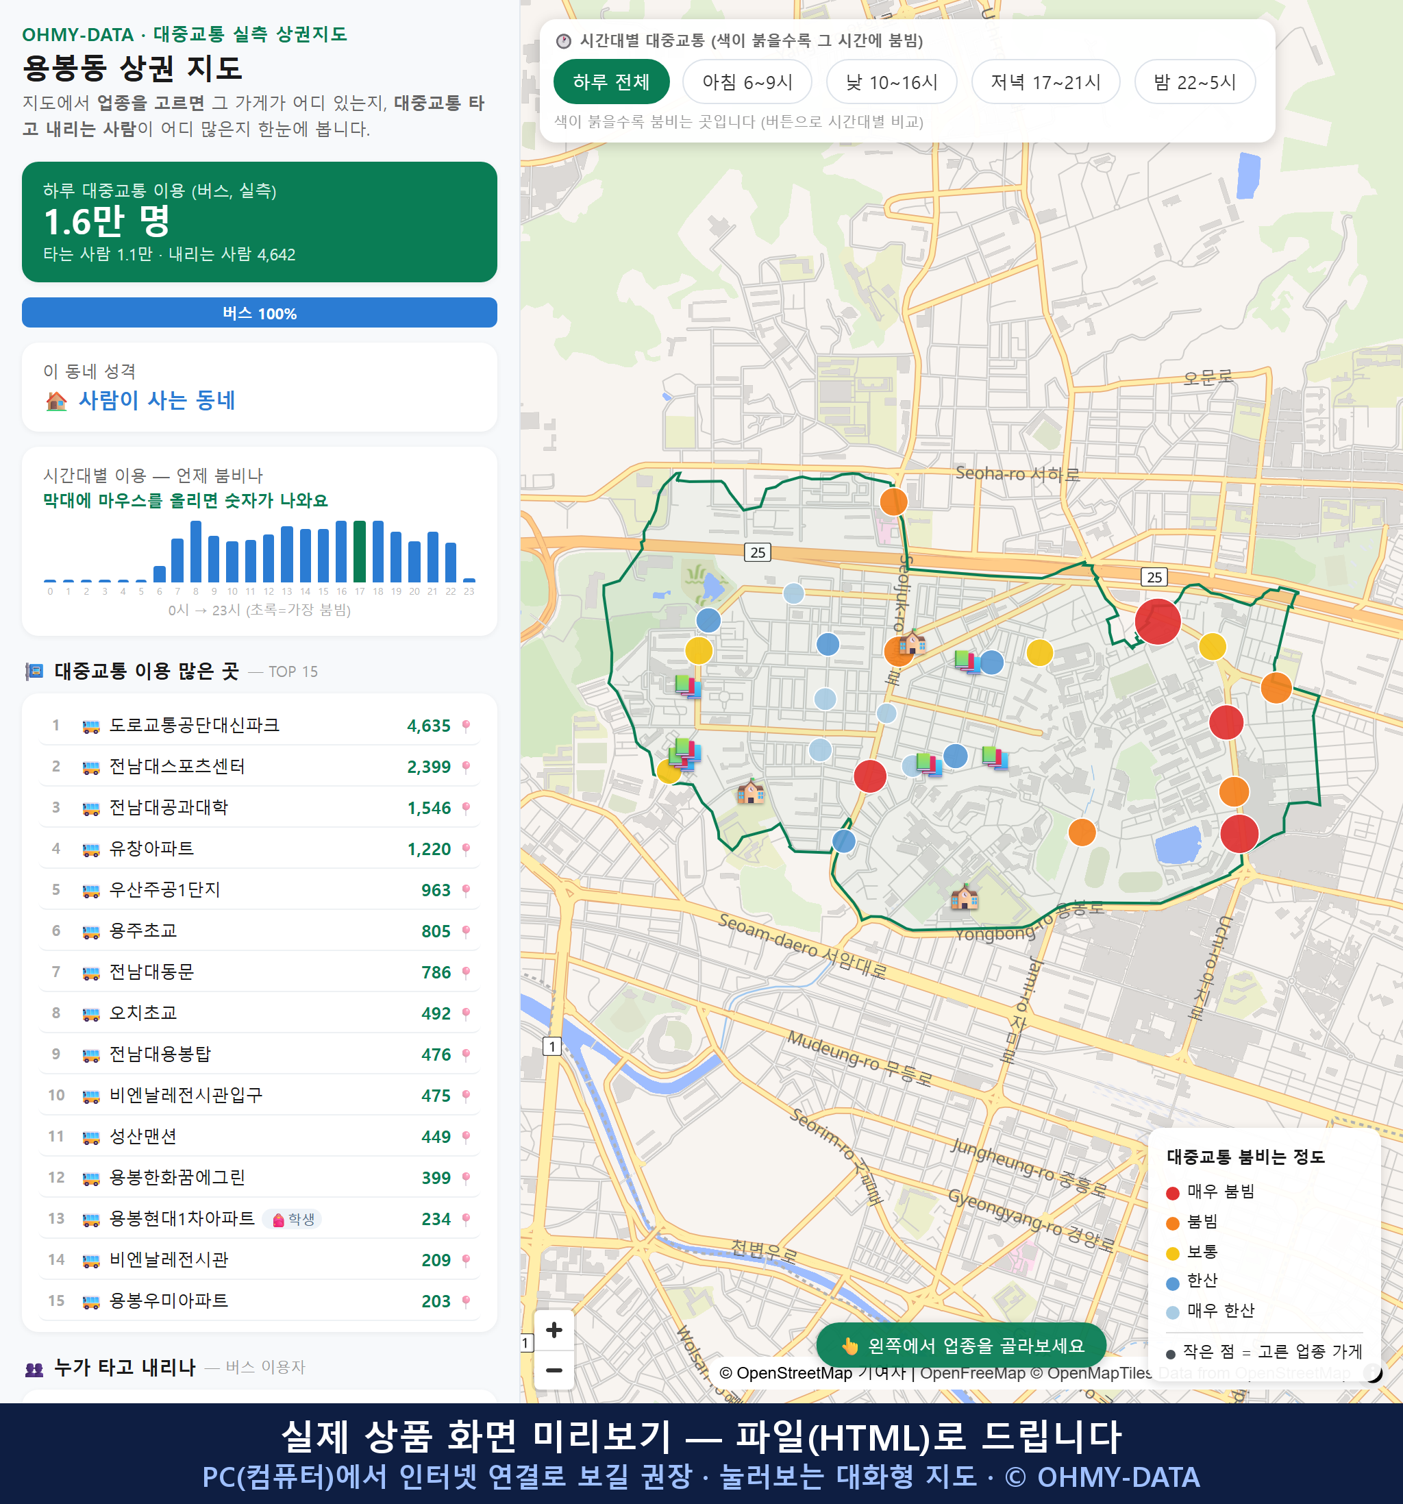Open row 전남대스포츠센터 2,399

tap(260, 766)
